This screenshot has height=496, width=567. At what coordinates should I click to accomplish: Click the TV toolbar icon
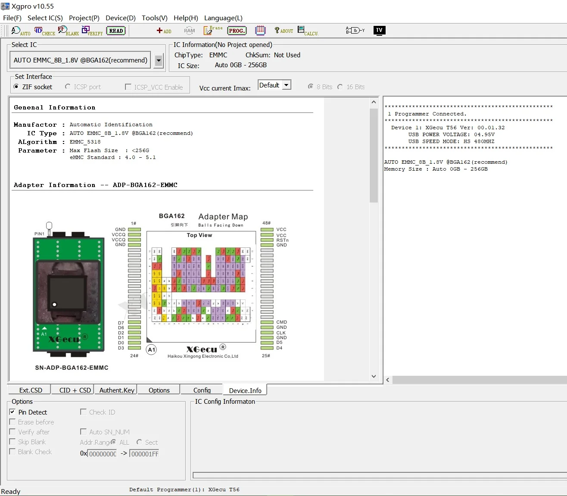379,30
